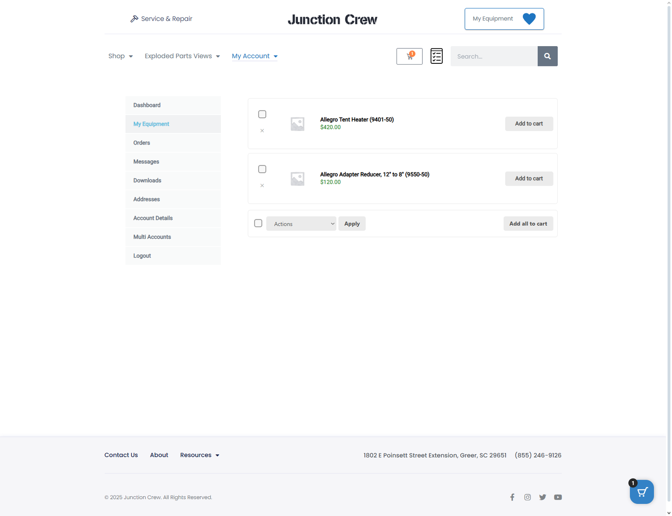Remove Allegro Tent Heater with the X
The height and width of the screenshot is (516, 672).
262,131
